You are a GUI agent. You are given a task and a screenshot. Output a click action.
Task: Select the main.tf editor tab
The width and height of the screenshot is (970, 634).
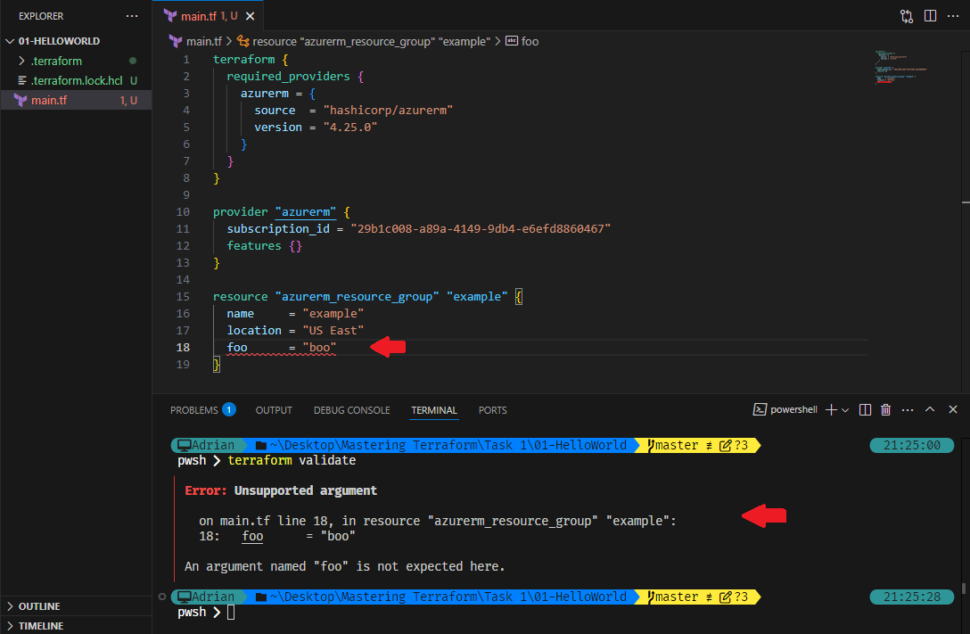tap(210, 16)
